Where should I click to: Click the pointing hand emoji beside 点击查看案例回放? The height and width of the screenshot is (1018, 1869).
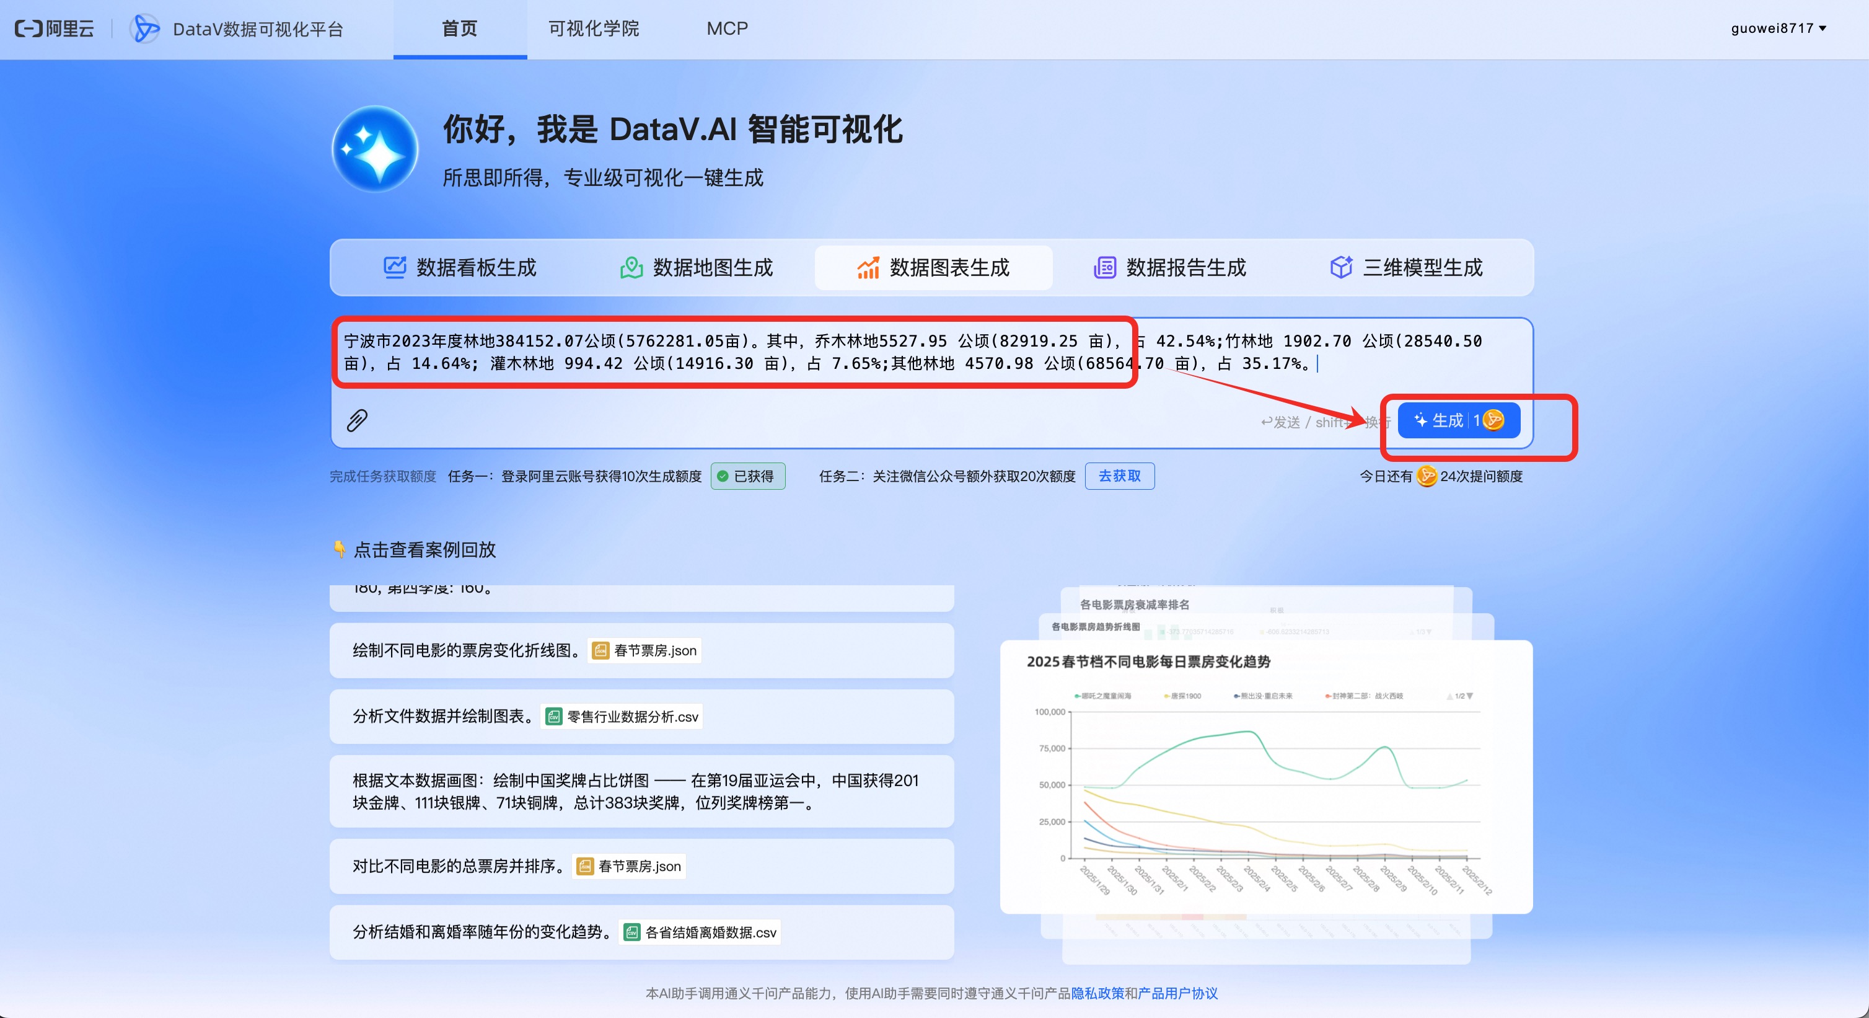[x=339, y=549]
